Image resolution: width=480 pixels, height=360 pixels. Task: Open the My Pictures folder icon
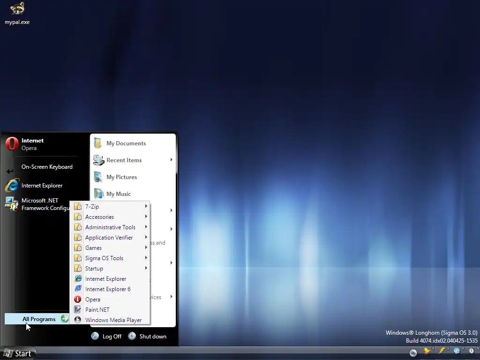pos(98,177)
